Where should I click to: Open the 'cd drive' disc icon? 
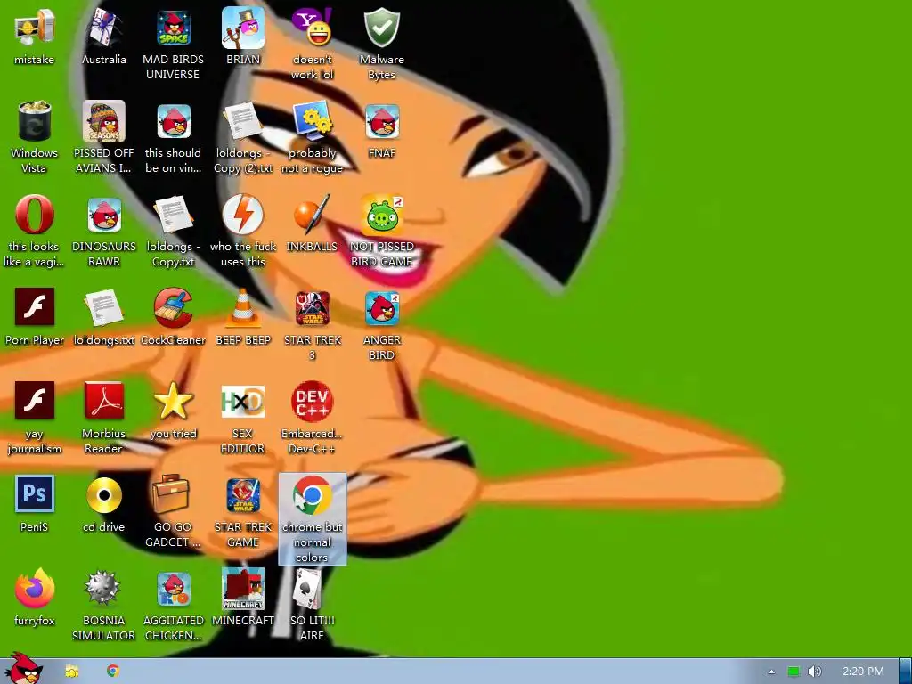click(x=103, y=495)
